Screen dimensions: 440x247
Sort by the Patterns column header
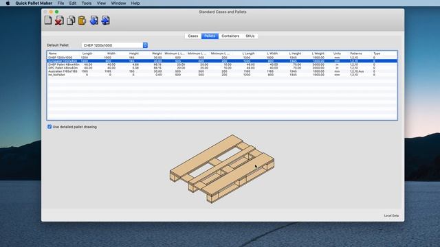tap(356, 54)
